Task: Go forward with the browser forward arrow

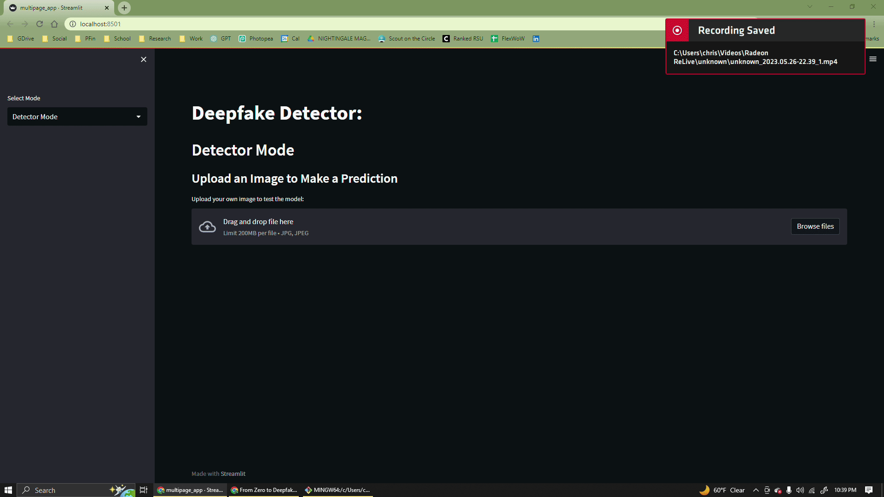Action: (x=25, y=24)
